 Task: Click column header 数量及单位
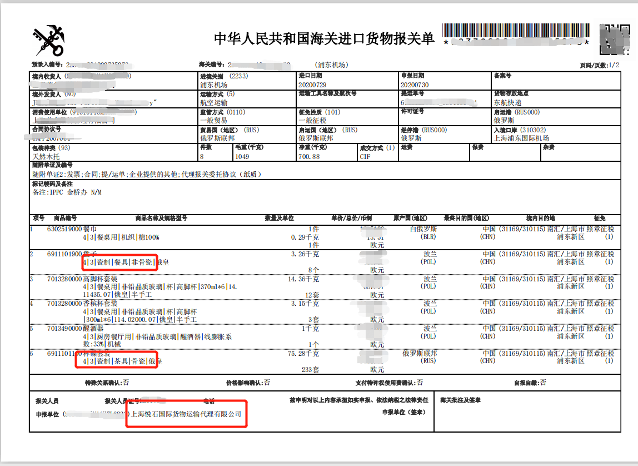tap(279, 218)
